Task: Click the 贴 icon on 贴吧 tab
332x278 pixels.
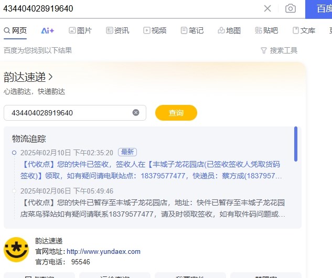Action: [x=259, y=30]
